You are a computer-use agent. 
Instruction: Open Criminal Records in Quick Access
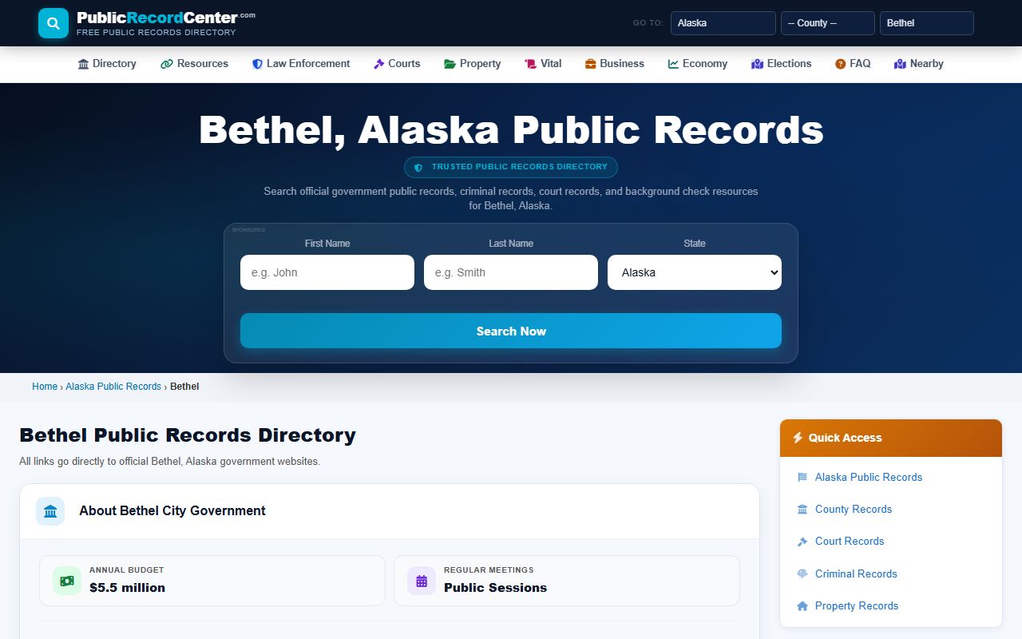(x=856, y=574)
